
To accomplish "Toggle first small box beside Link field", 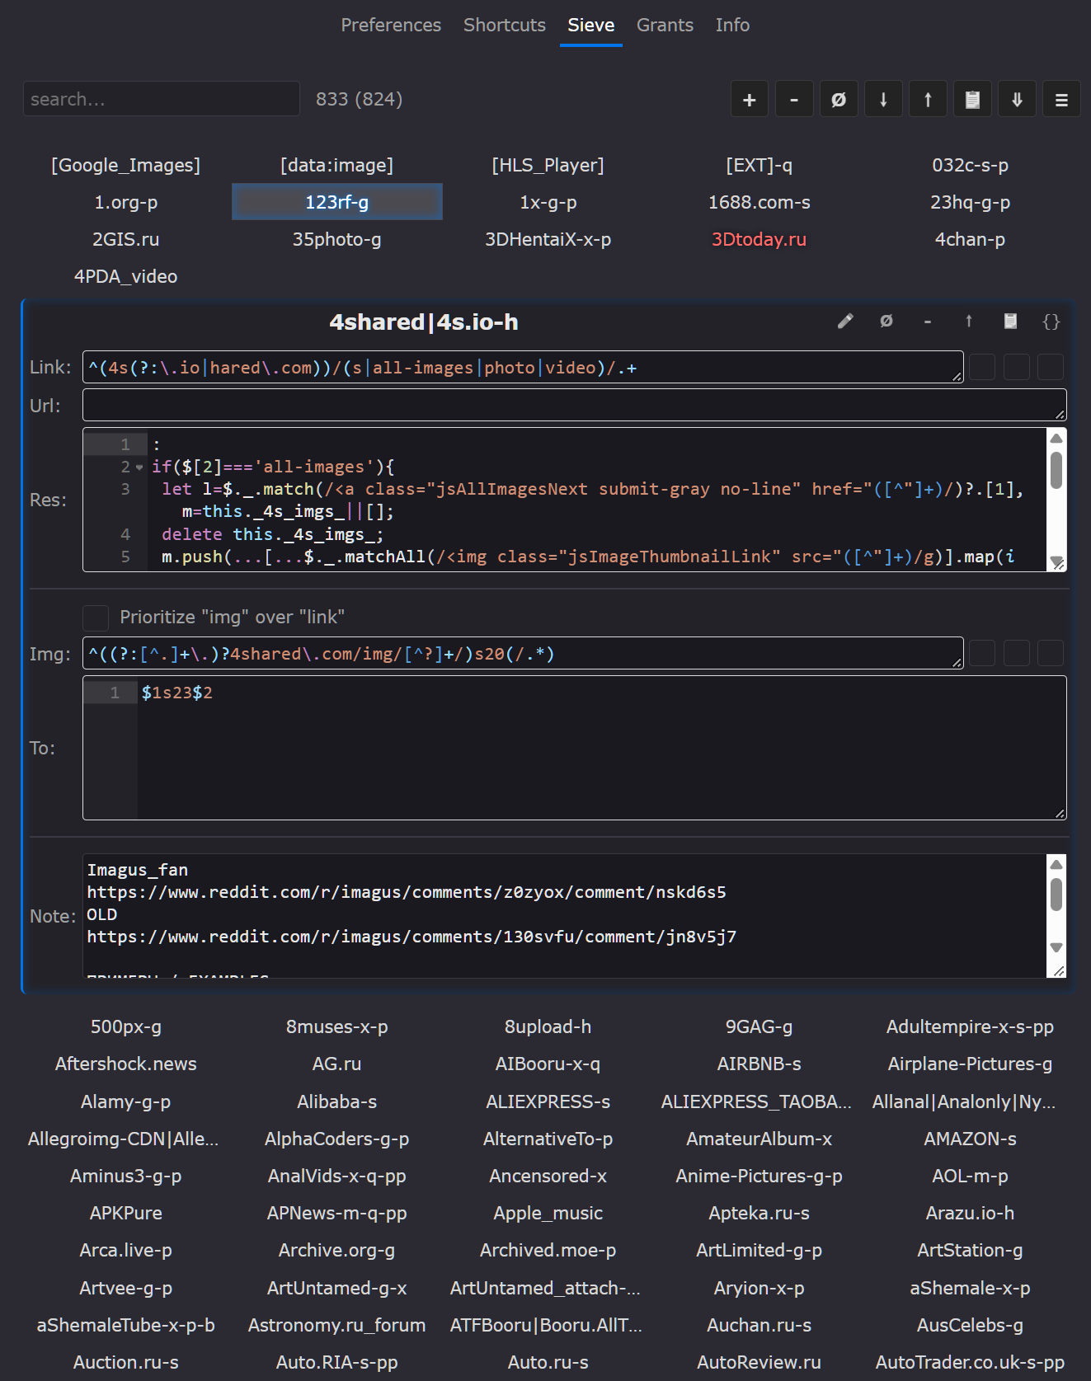I will click(981, 367).
